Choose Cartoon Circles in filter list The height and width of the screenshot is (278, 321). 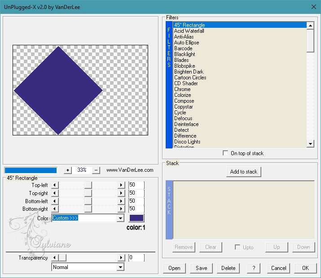(x=240, y=78)
